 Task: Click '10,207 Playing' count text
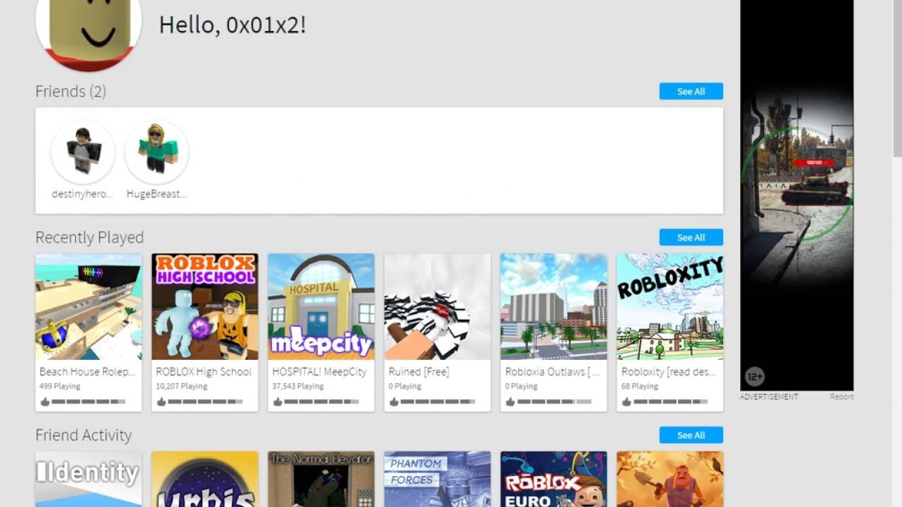[181, 387]
